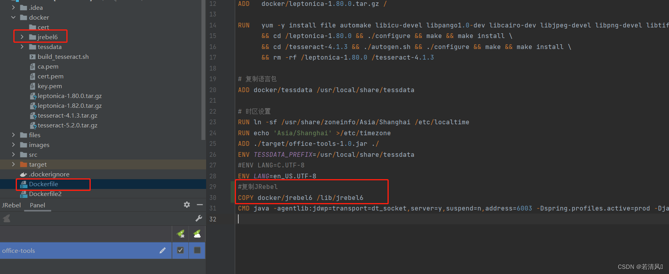Open JRebel panel settings gear
Image resolution: width=669 pixels, height=274 pixels.
187,205
